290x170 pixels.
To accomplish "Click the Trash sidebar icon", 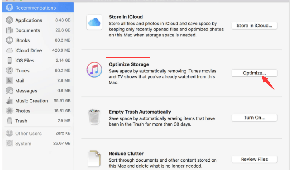I will click(x=10, y=121).
